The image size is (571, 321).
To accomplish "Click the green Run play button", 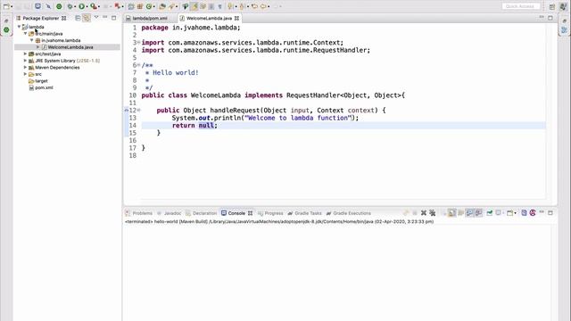I will point(81,6).
